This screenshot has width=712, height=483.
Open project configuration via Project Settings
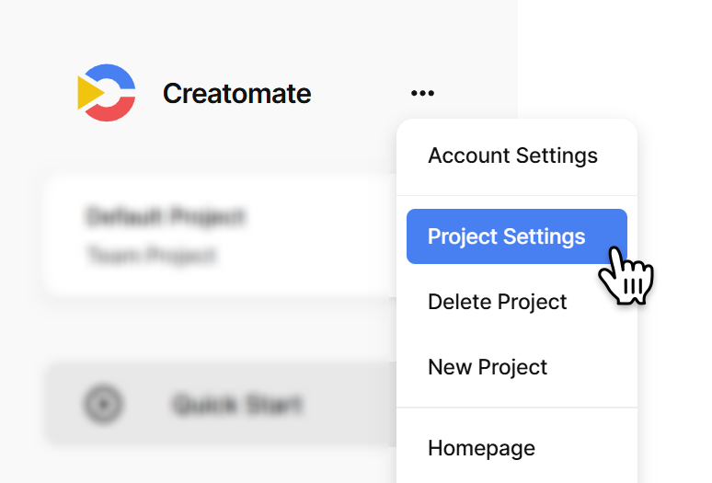517,236
